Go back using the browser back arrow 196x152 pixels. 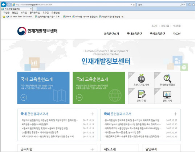click(4, 5)
